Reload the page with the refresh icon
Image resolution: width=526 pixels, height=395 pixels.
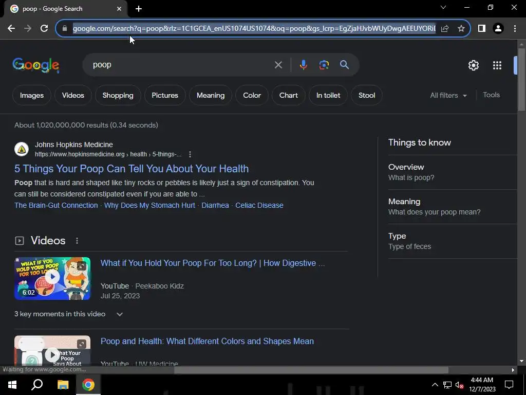click(x=44, y=28)
